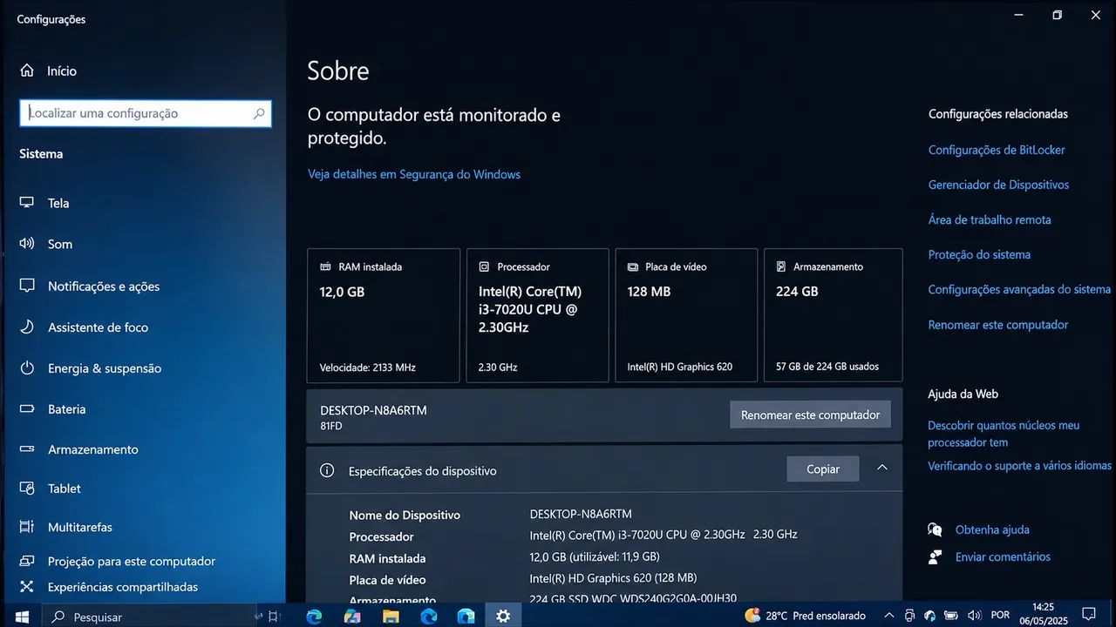Open Proteção do sistema link

click(979, 254)
